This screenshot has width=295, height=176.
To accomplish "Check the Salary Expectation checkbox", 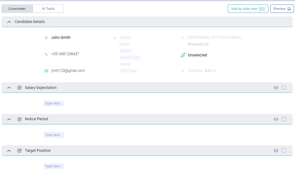I will point(284,87).
